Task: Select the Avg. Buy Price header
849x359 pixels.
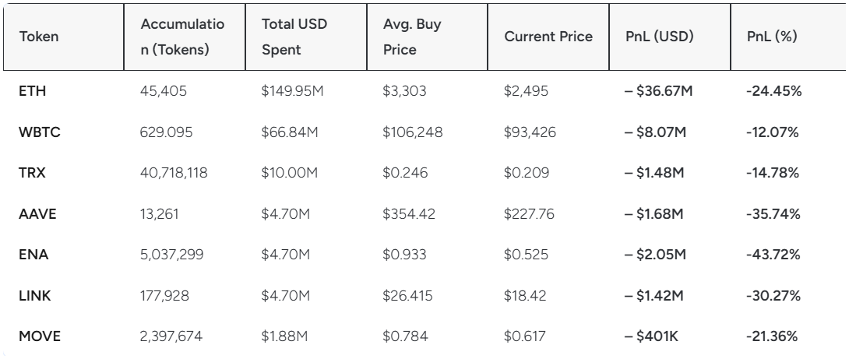Action: point(412,37)
